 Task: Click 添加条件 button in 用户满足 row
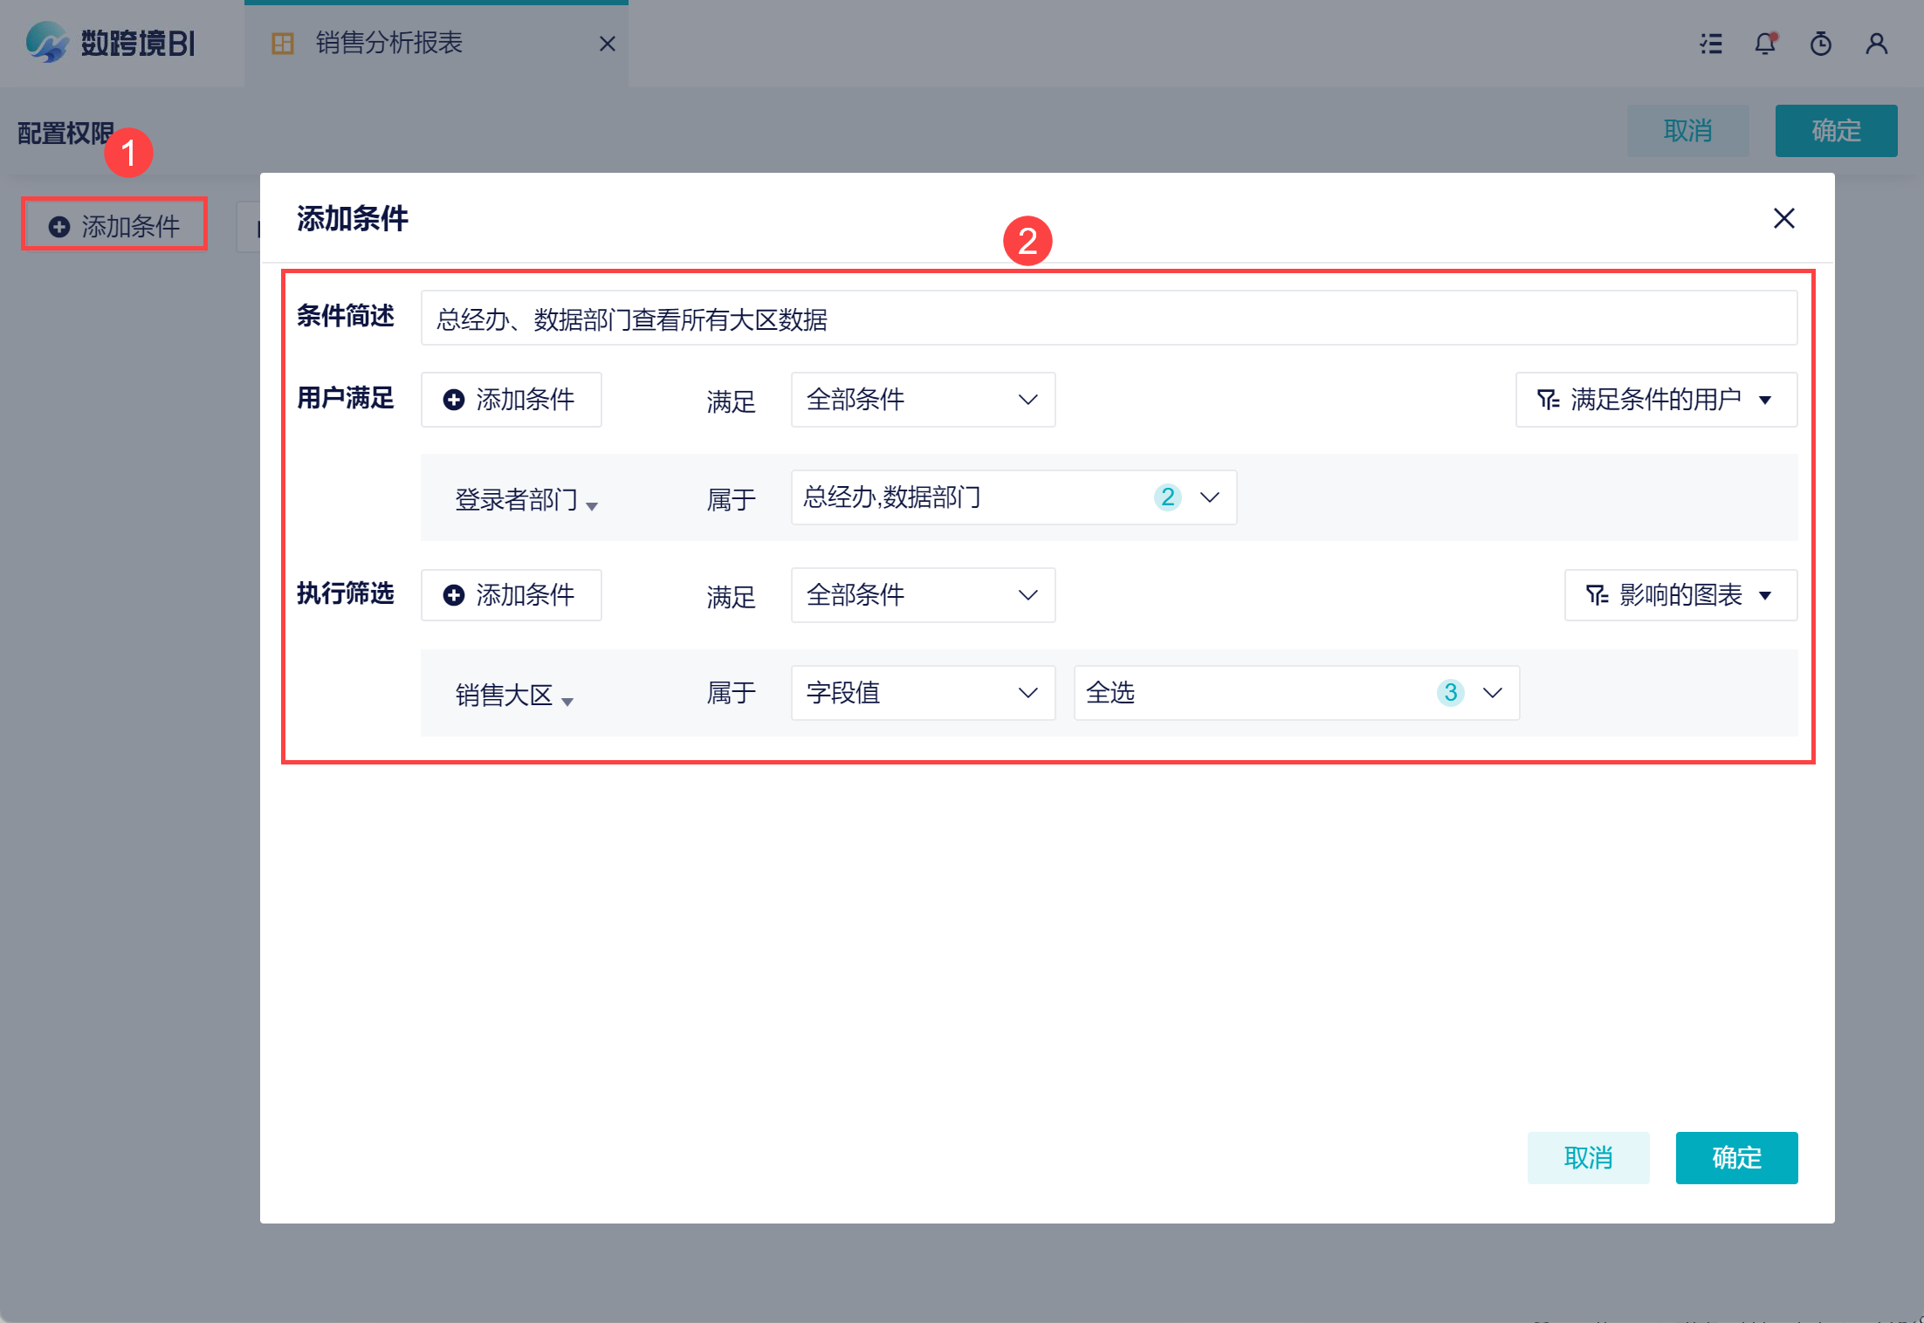point(511,400)
